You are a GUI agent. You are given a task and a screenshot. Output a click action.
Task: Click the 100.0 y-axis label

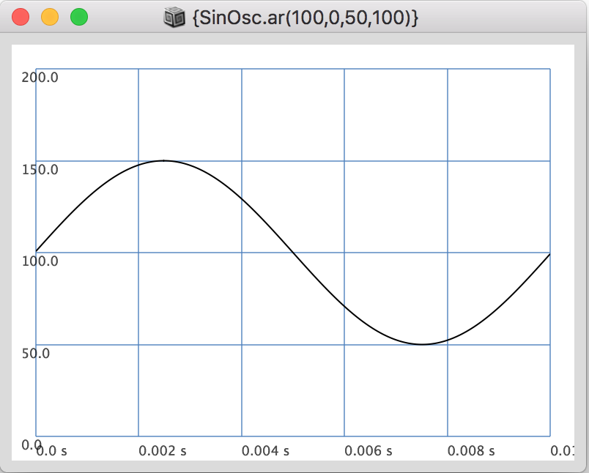click(40, 261)
